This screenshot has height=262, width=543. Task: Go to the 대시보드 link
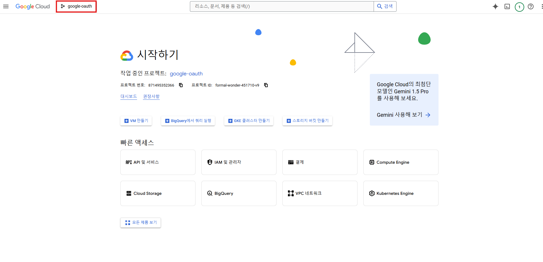pyautogui.click(x=129, y=97)
